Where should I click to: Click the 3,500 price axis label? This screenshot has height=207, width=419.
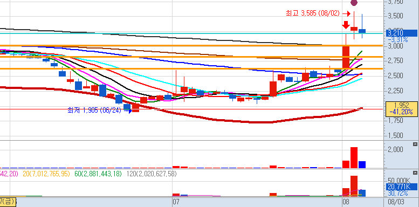click(x=395, y=16)
